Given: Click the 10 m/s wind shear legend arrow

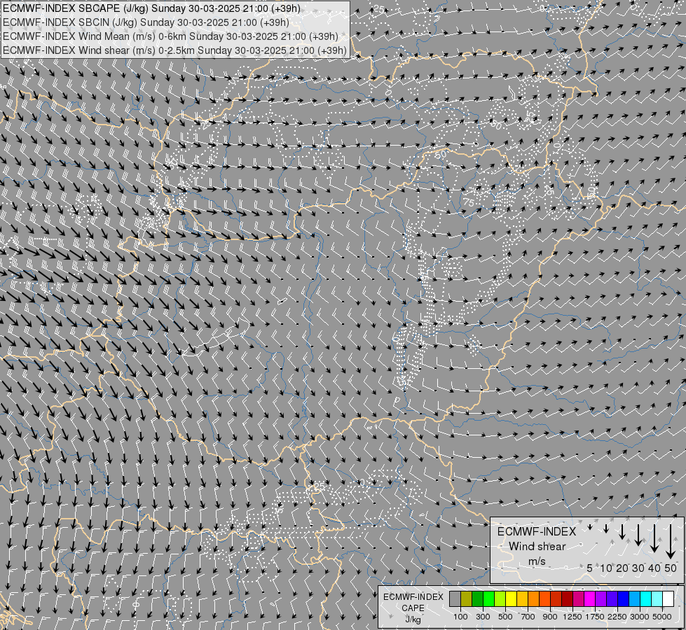Looking at the screenshot, I should [606, 528].
